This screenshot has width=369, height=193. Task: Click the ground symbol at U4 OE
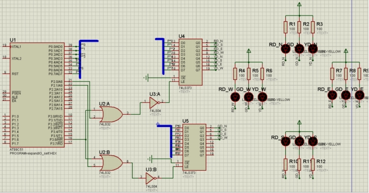pyautogui.click(x=146, y=78)
